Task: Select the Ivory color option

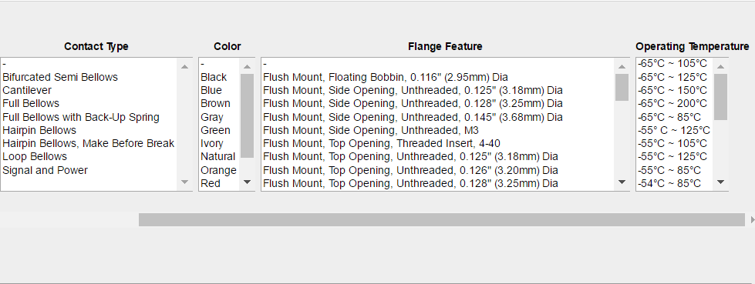Action: [212, 143]
